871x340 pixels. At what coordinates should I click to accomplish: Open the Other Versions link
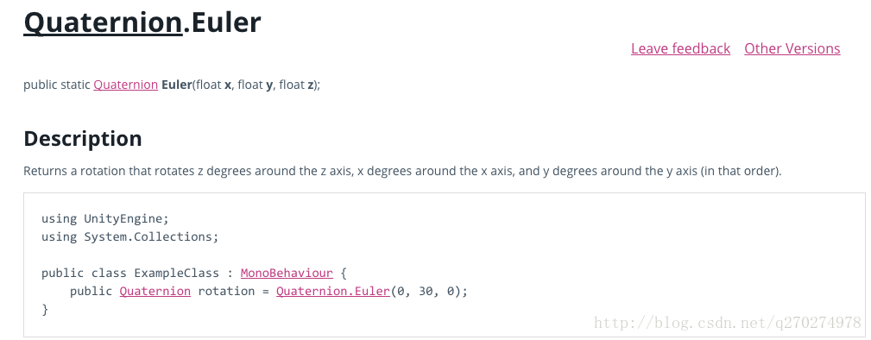click(792, 49)
